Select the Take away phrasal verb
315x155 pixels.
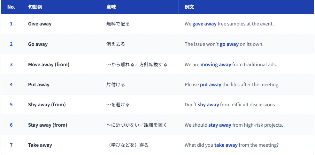coord(40,145)
